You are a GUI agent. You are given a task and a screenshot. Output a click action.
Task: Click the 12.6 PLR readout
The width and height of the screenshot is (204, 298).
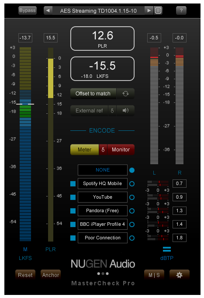(103, 39)
